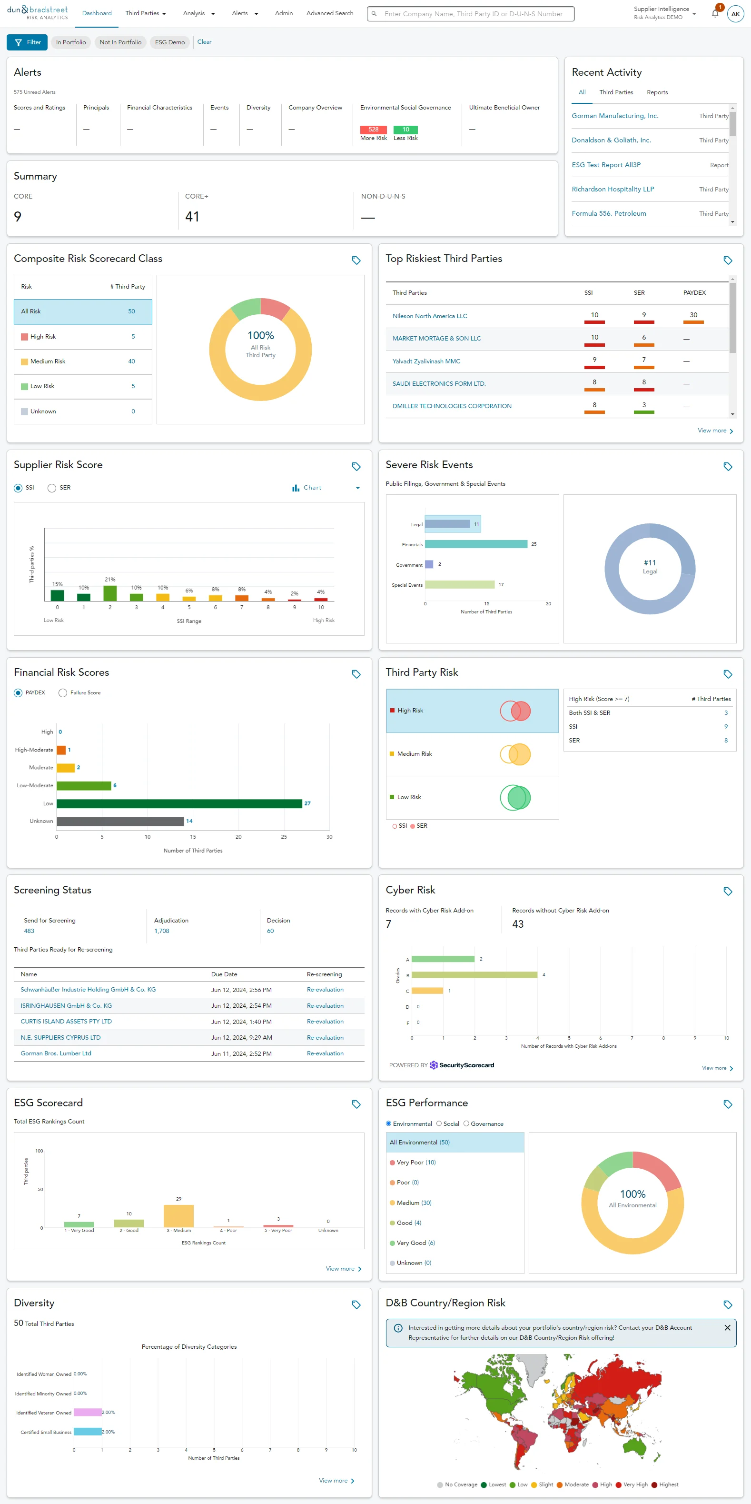Click the High Risk Venn diagram icon
This screenshot has width=751, height=1504.
pos(514,711)
